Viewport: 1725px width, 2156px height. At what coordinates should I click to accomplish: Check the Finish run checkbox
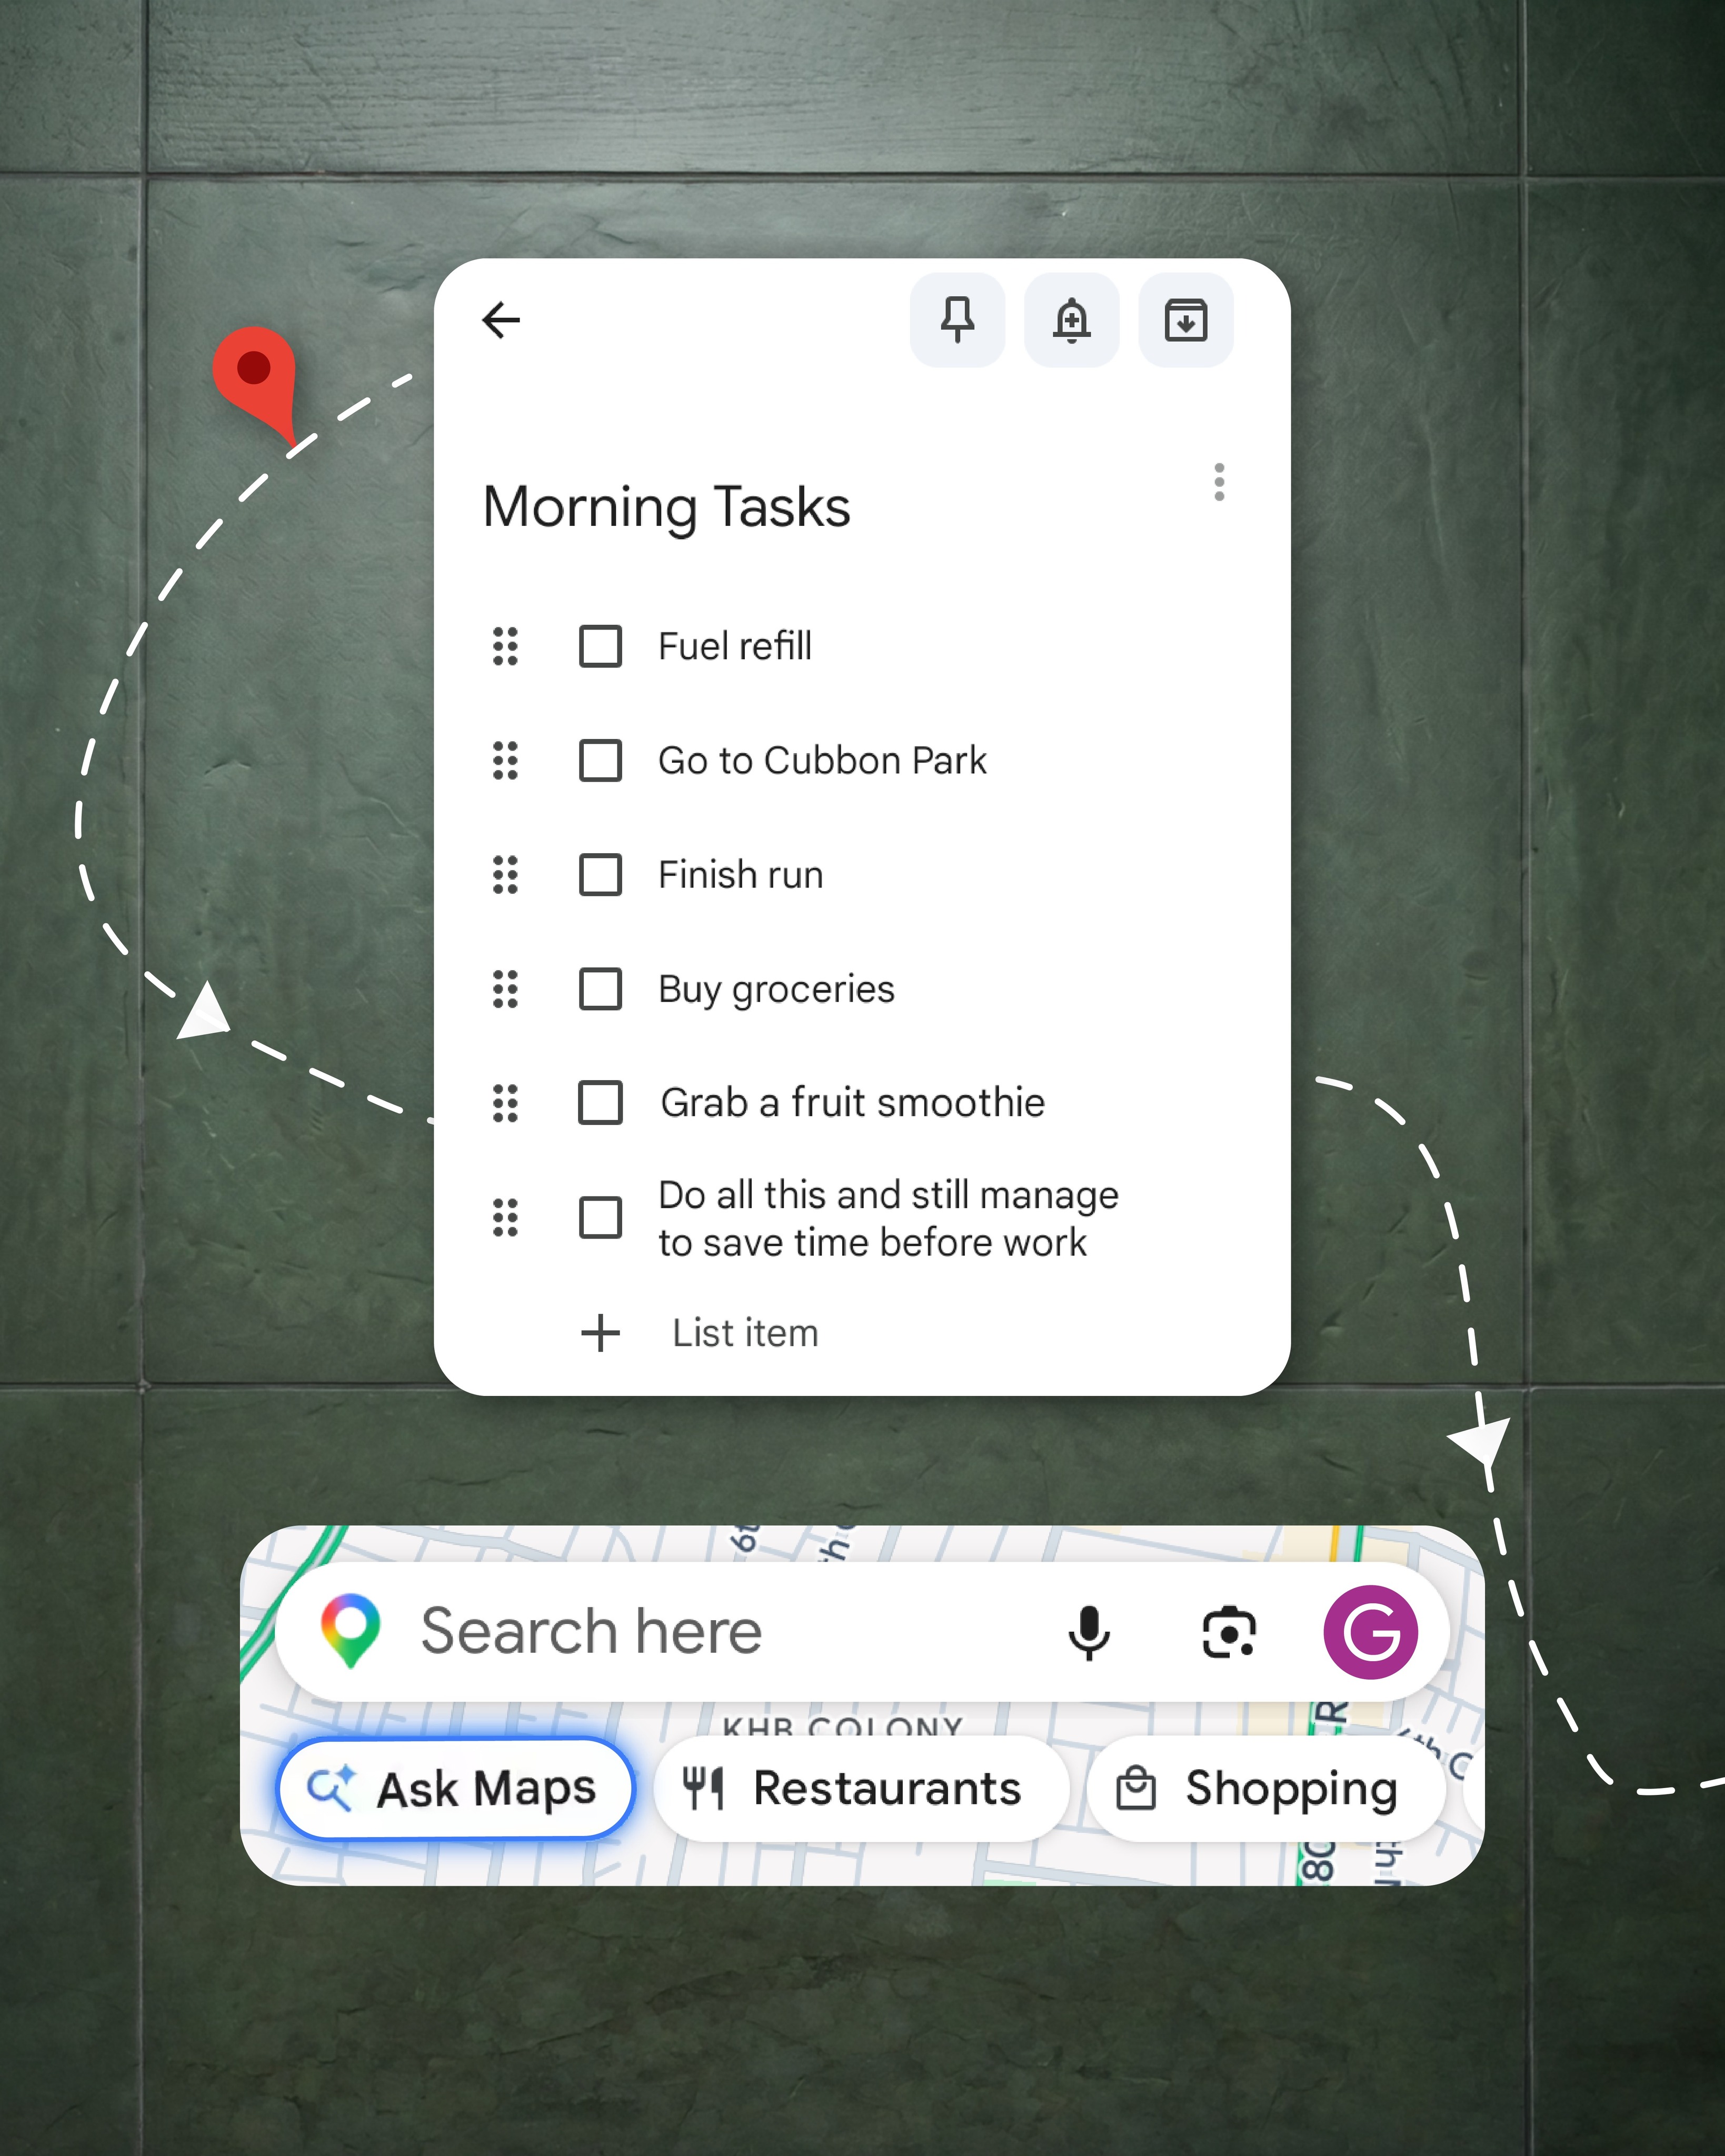(x=600, y=875)
